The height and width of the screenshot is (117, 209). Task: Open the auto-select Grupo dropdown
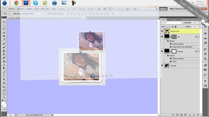[38, 14]
